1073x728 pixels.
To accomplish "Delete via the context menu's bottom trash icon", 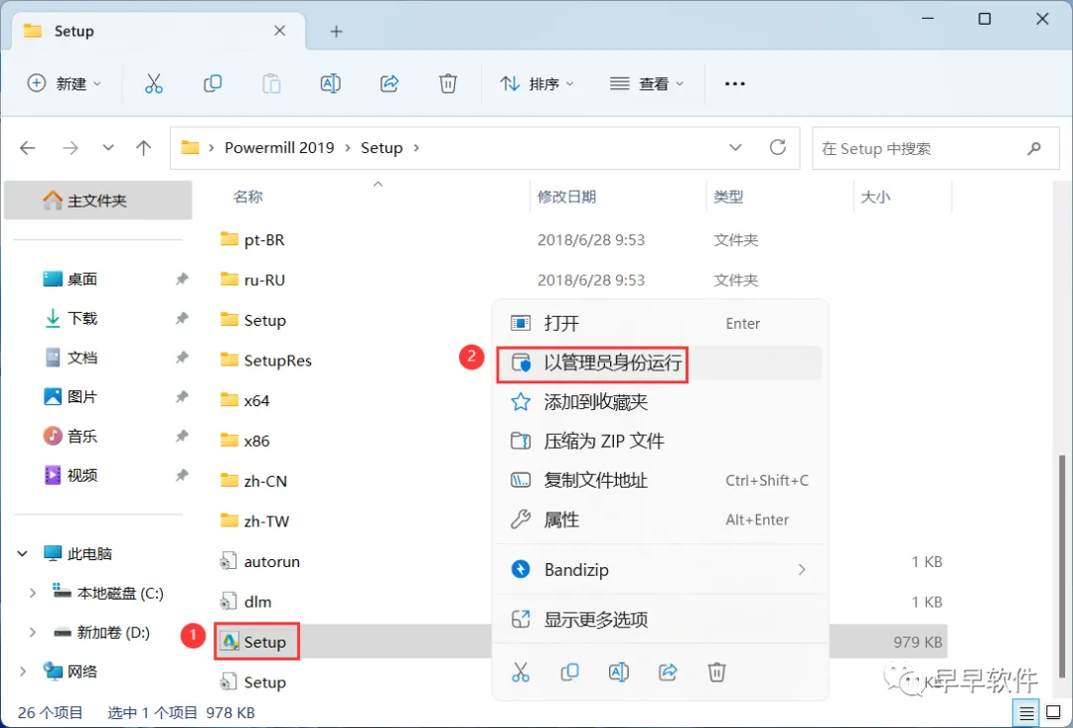I will (x=716, y=672).
